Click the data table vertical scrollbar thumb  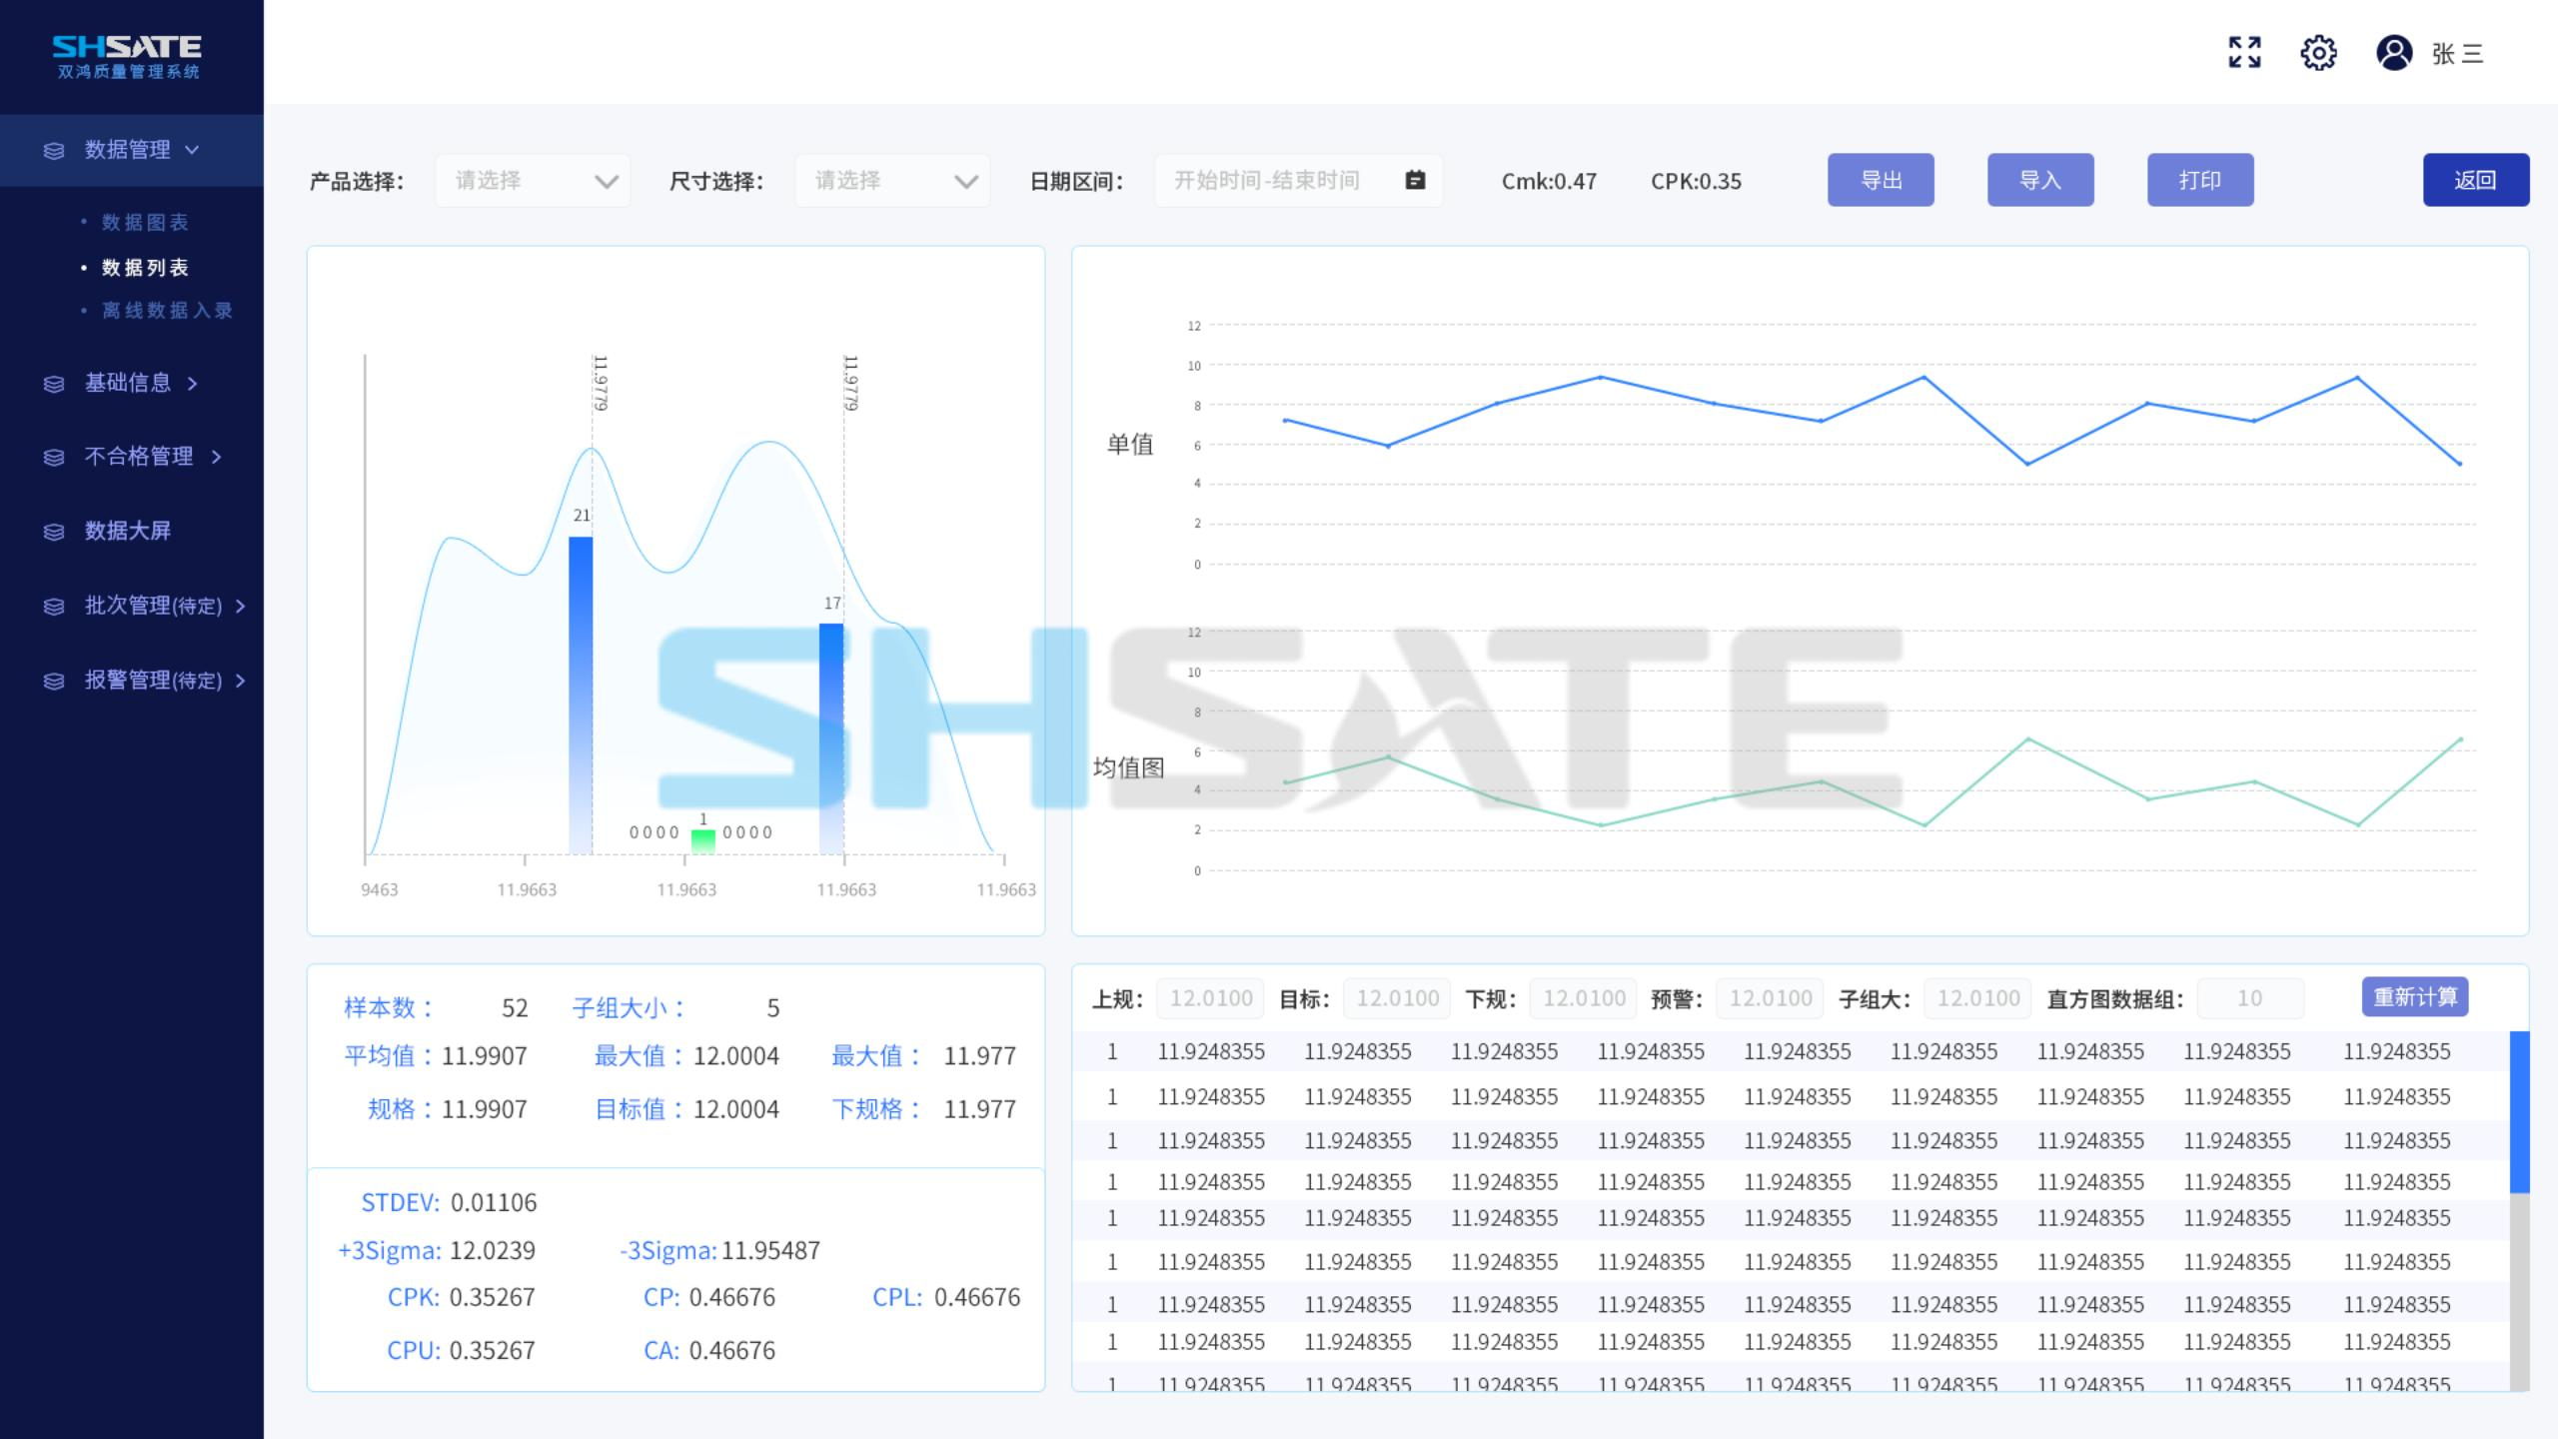click(2519, 1111)
